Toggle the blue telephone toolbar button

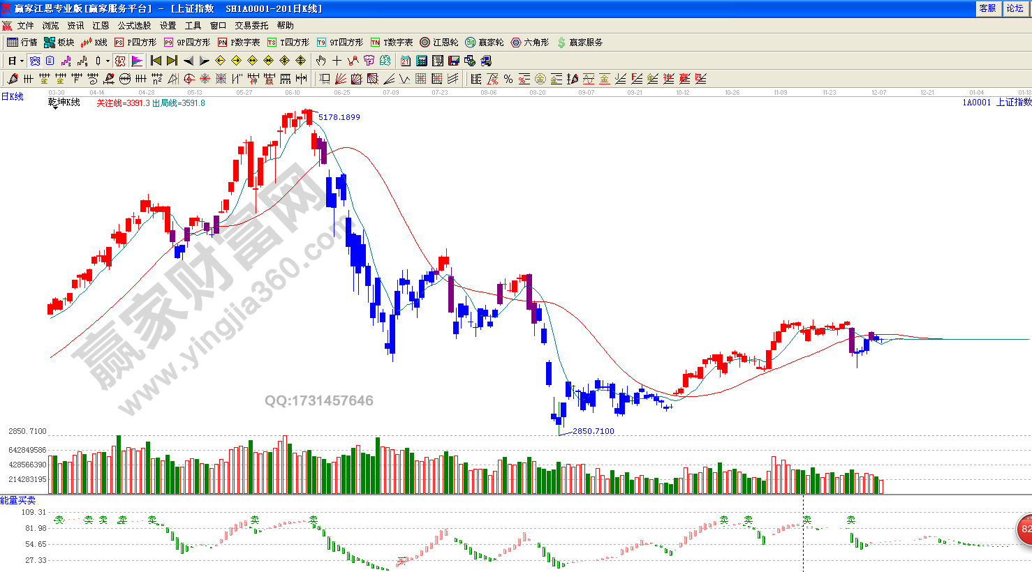click(35, 61)
